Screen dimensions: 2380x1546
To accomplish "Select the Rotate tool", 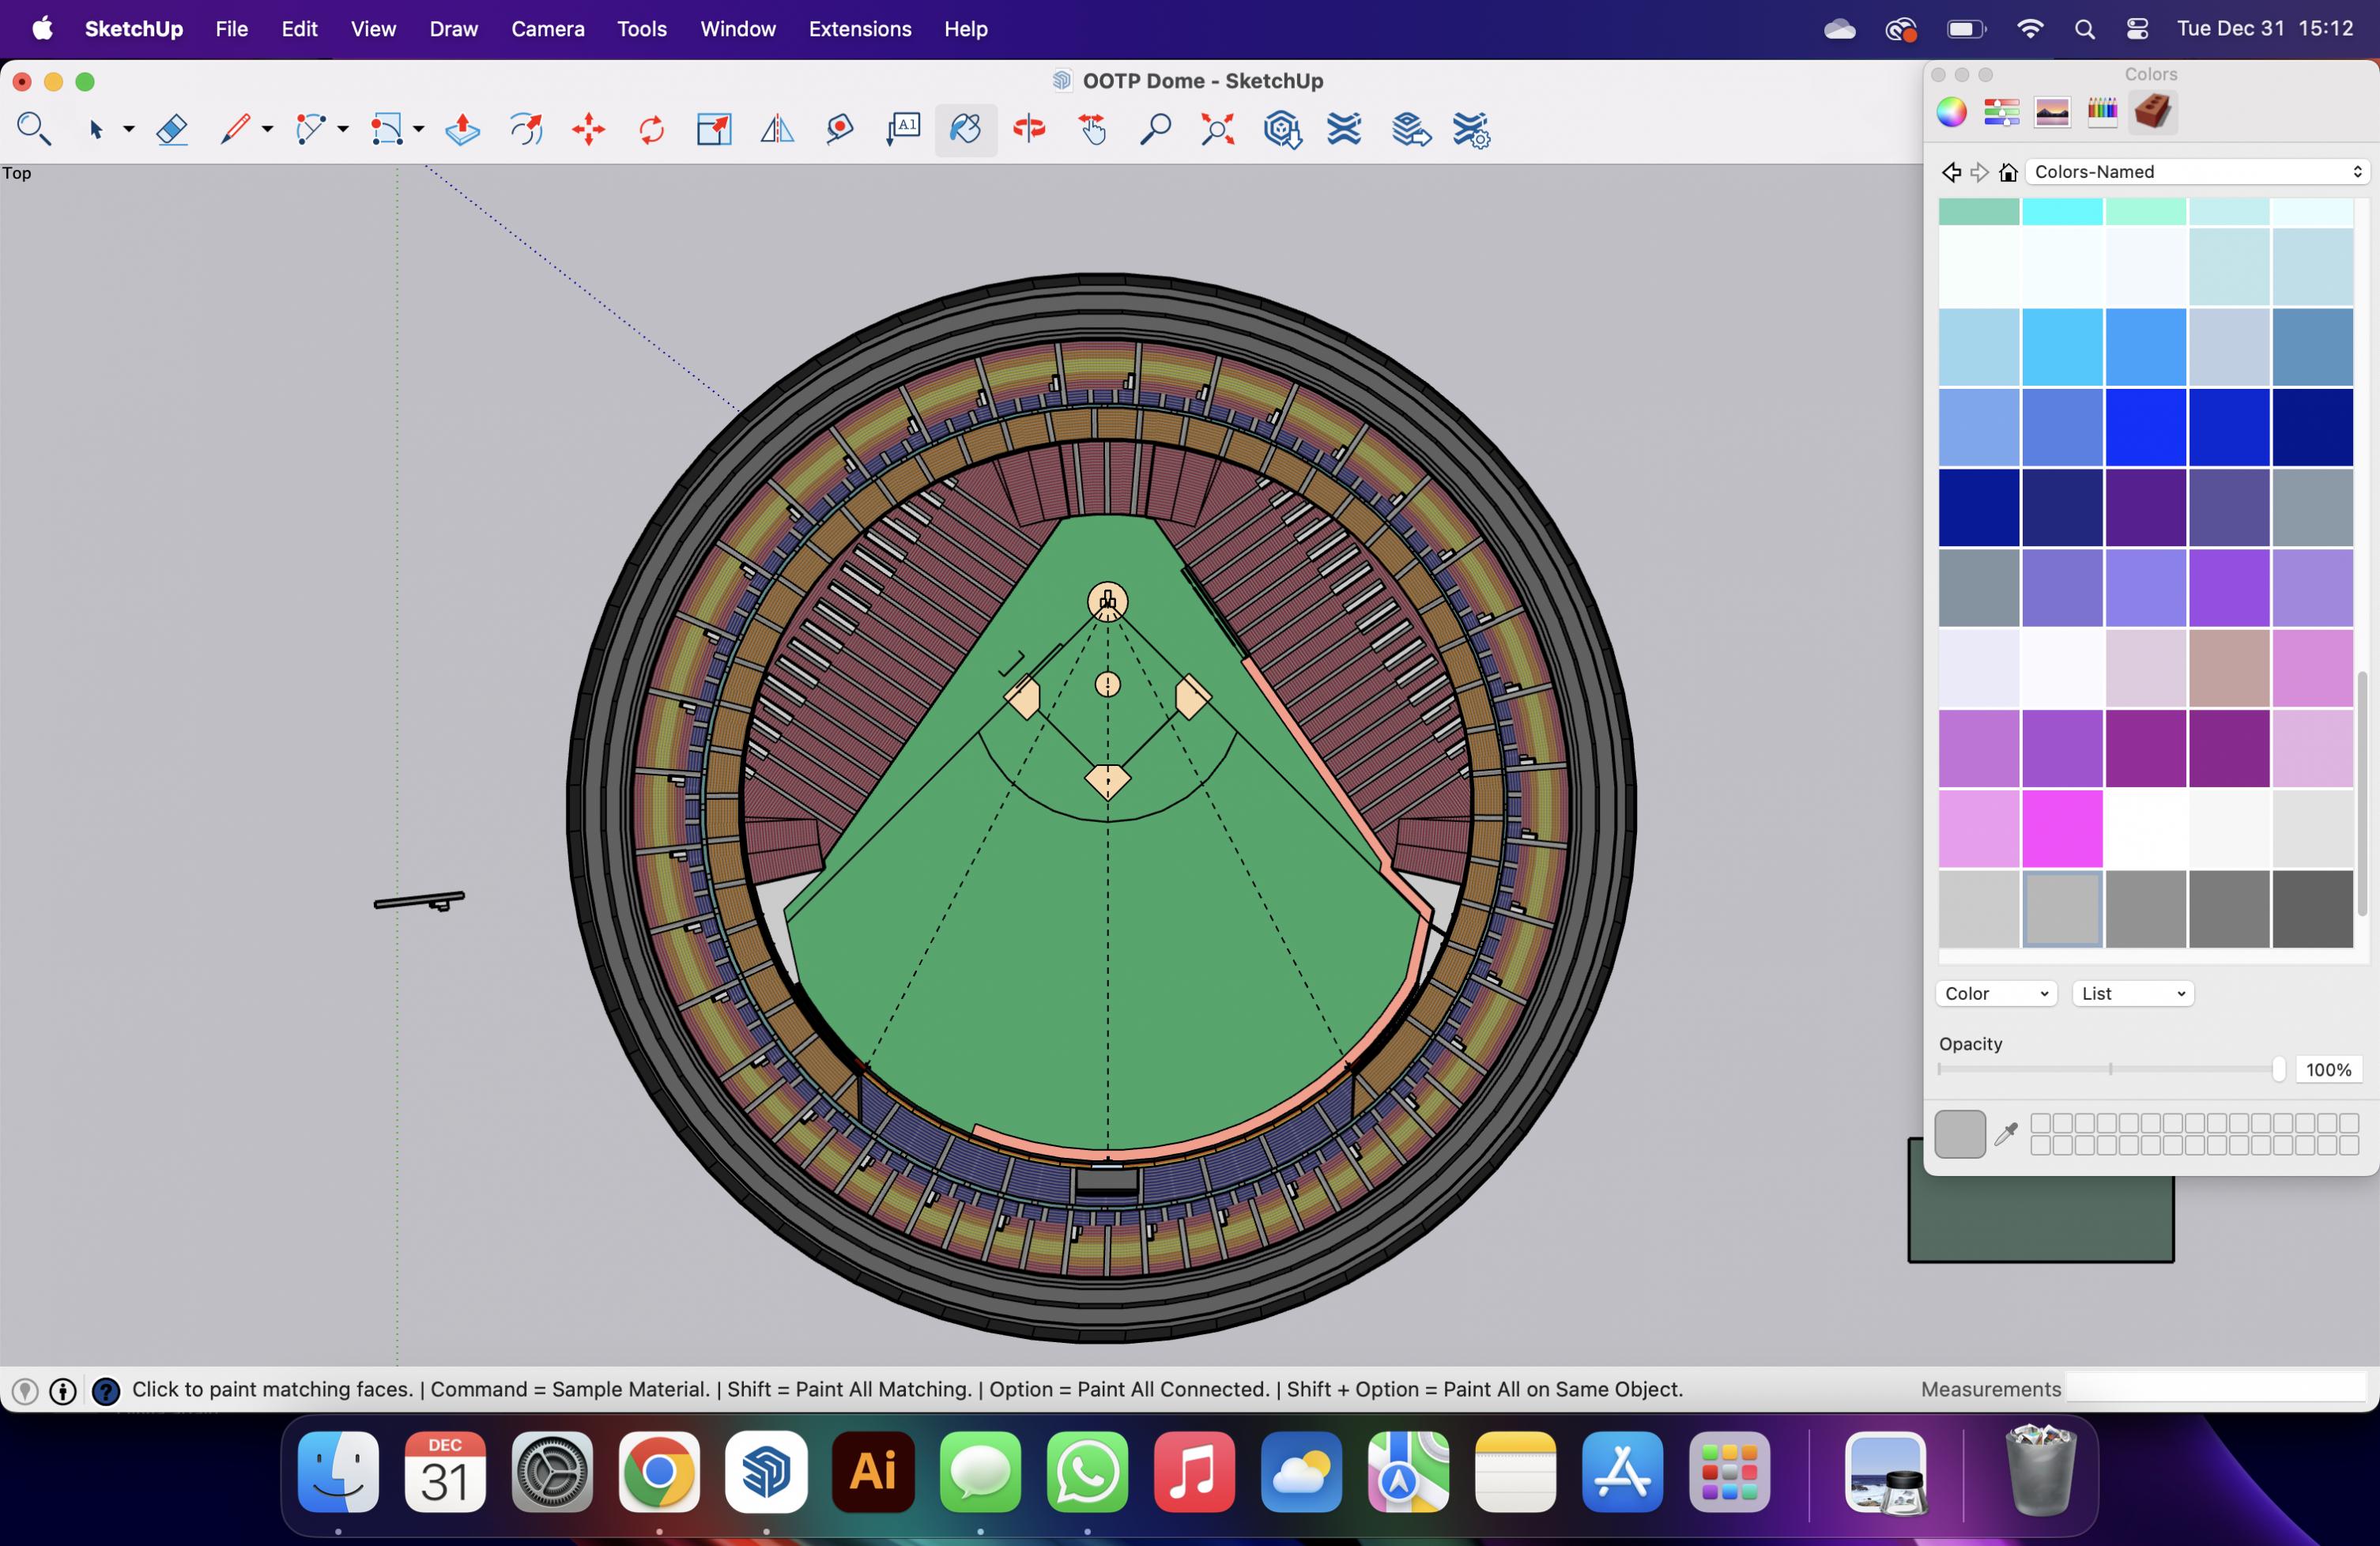I will [x=651, y=130].
